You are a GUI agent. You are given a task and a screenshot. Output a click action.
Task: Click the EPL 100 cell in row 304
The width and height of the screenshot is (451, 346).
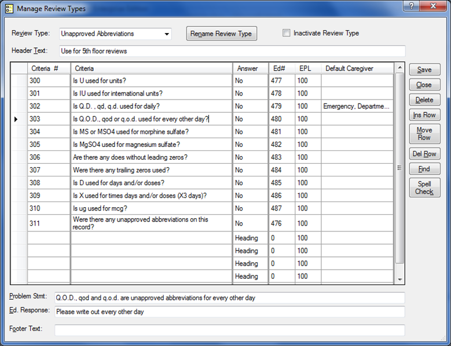(308, 131)
